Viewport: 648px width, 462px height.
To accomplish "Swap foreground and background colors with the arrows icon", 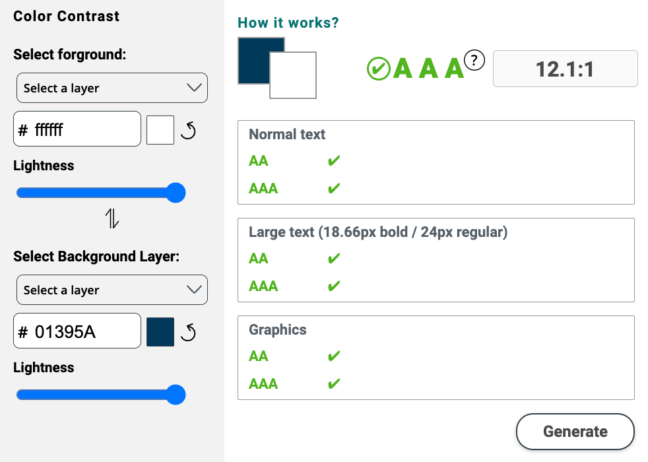I will pos(112,218).
